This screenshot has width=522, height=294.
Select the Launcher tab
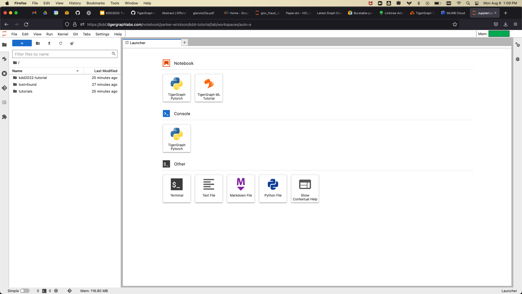point(138,43)
